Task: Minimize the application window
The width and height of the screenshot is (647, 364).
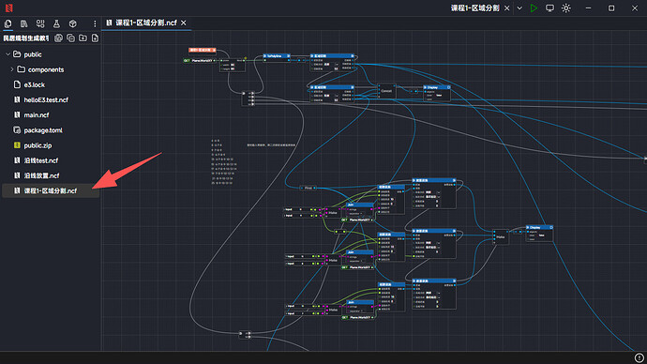Action: click(x=589, y=8)
